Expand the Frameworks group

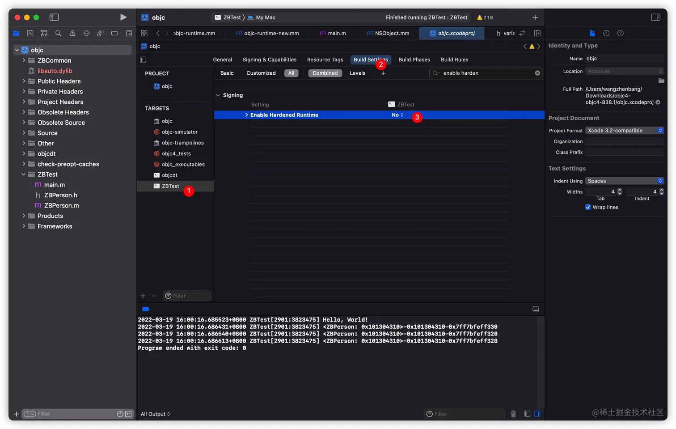click(x=24, y=226)
